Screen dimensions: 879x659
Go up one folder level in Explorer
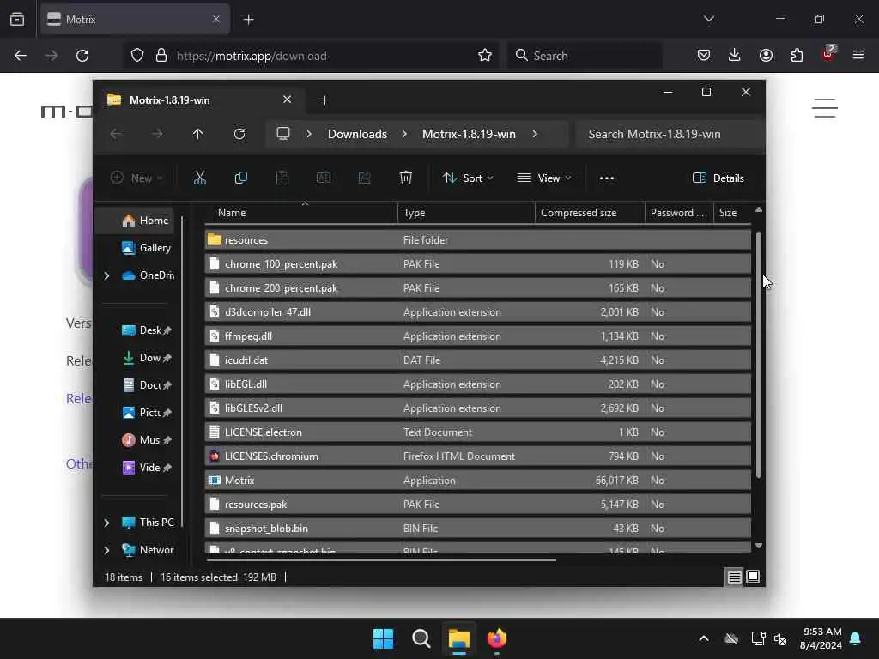click(198, 134)
